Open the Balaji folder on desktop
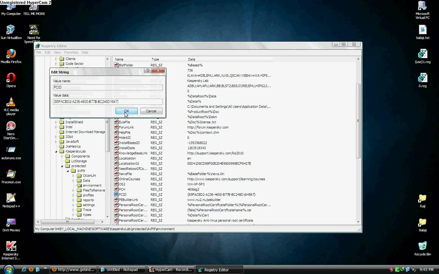This screenshot has height=274, width=439. (423, 225)
